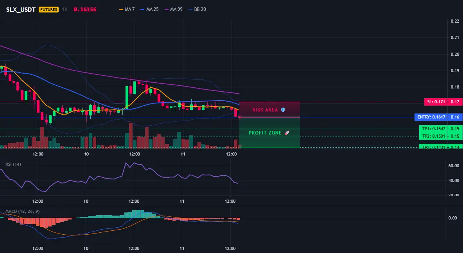Click the 0.00 MACD axis value
This screenshot has width=463, height=253.
[453, 218]
